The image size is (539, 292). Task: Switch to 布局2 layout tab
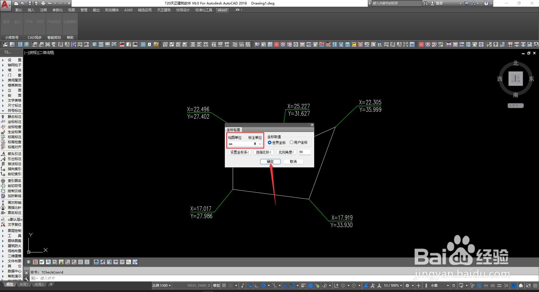pyautogui.click(x=39, y=285)
